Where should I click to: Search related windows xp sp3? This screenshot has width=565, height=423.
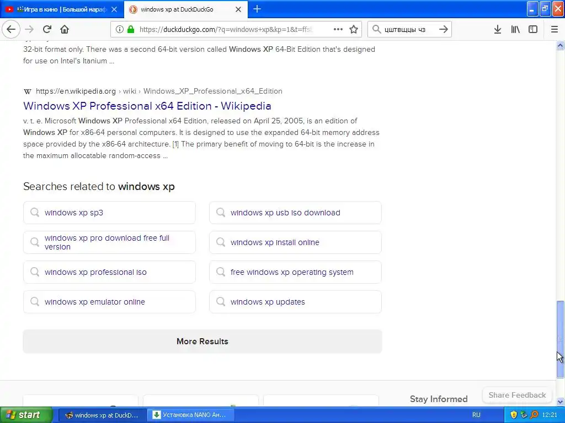(109, 213)
